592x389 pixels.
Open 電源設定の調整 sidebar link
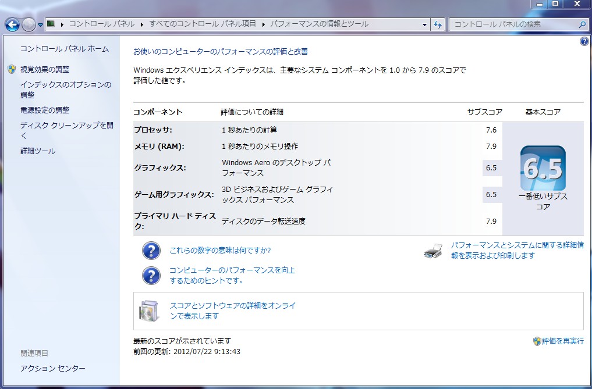pos(45,110)
